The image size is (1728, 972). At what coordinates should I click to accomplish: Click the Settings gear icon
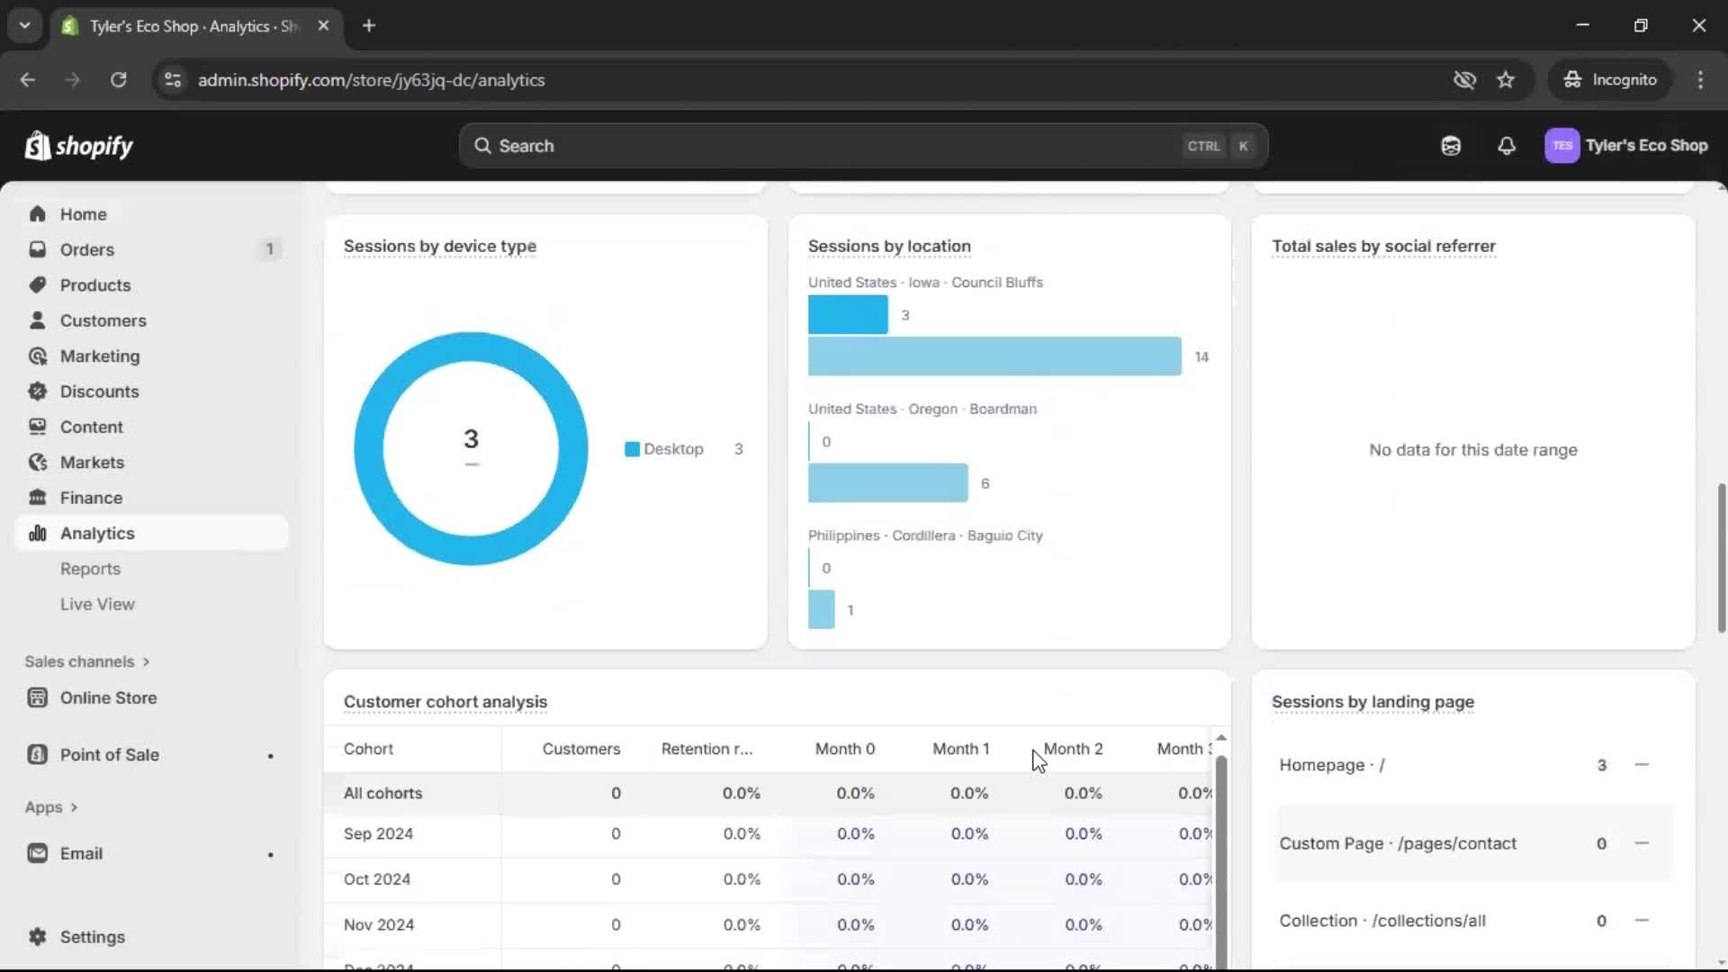[37, 937]
